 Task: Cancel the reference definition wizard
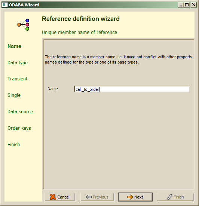coord(60,197)
